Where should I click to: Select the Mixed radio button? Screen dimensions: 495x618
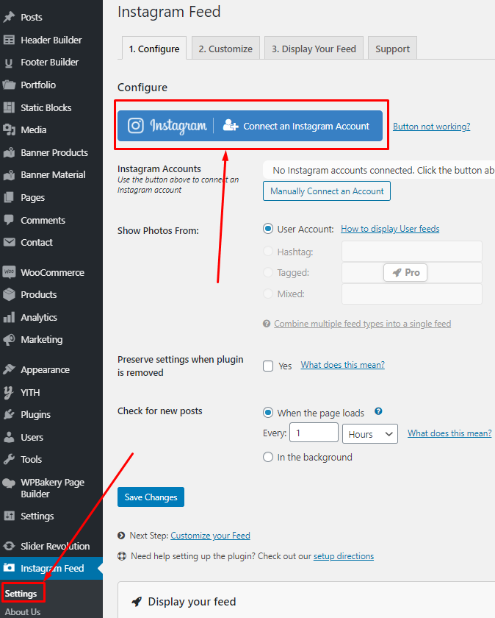click(x=268, y=294)
